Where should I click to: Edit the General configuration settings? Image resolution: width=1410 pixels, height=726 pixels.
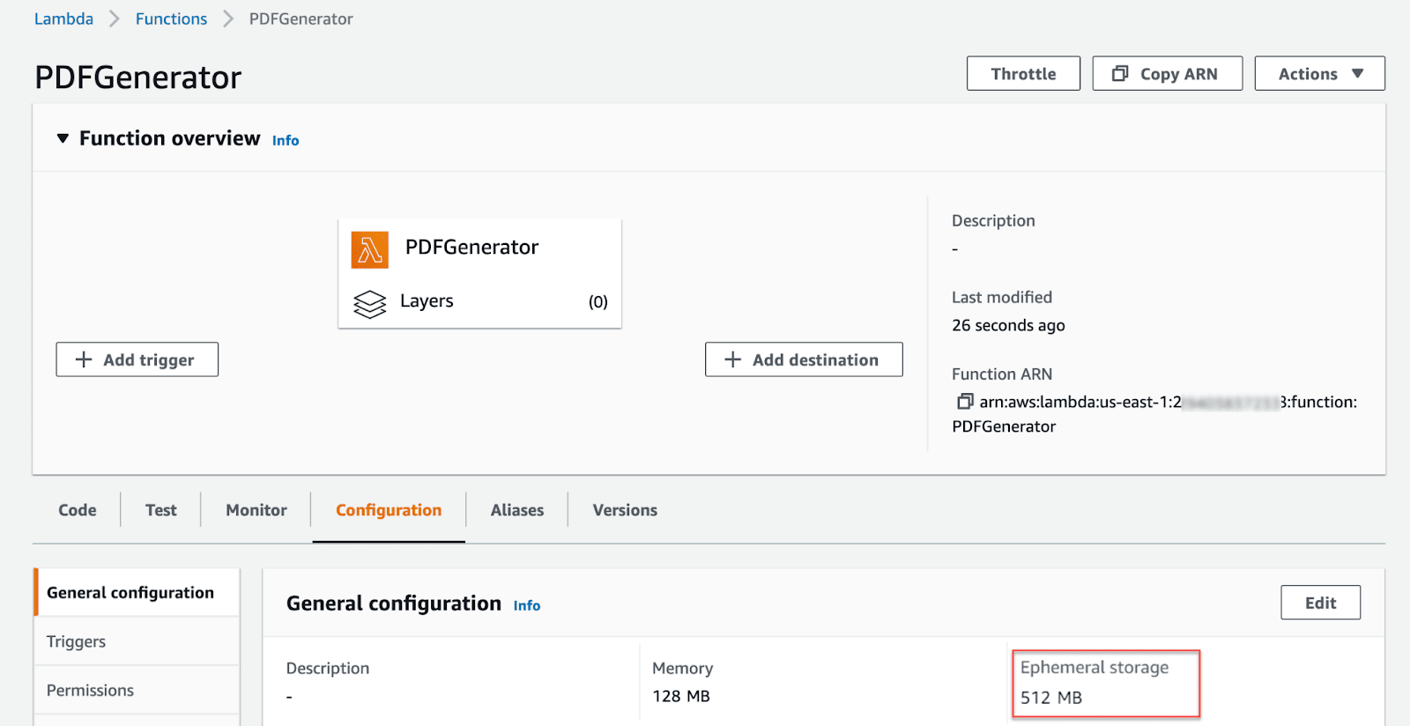click(1320, 603)
